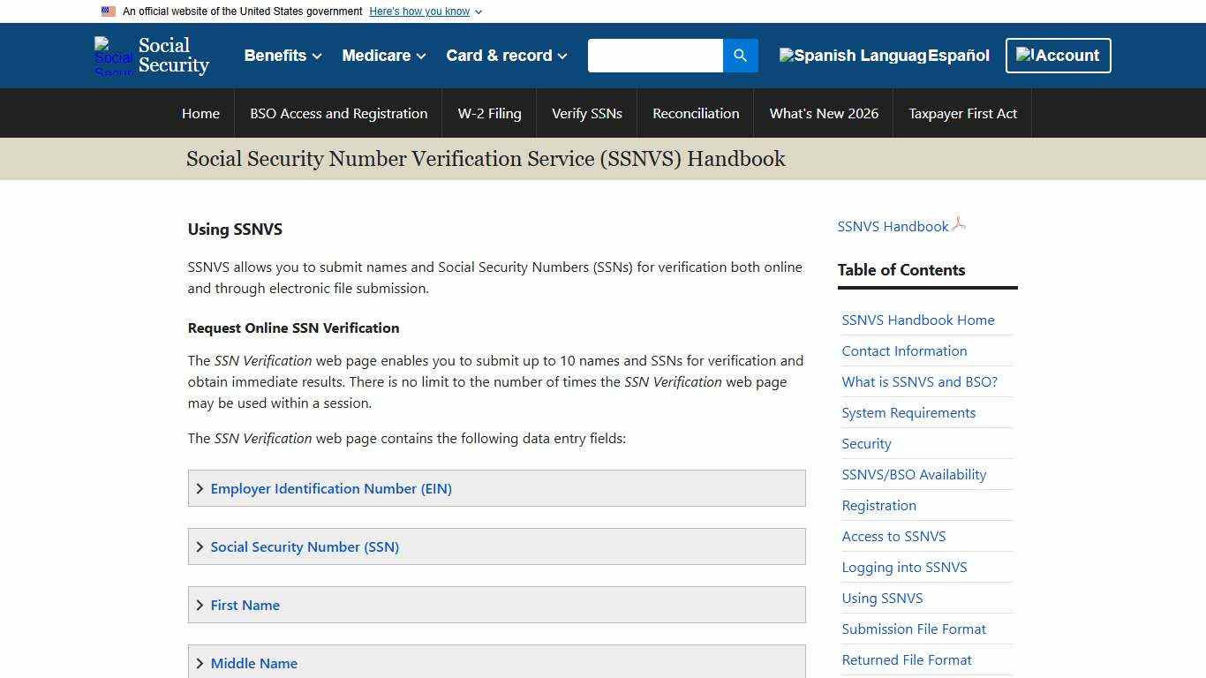Click the Registration link in Table of Contents
Image resolution: width=1206 pixels, height=678 pixels.
tap(878, 505)
